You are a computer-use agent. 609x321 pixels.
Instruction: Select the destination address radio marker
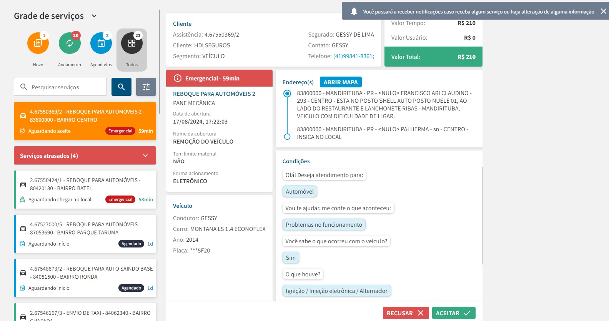287,137
